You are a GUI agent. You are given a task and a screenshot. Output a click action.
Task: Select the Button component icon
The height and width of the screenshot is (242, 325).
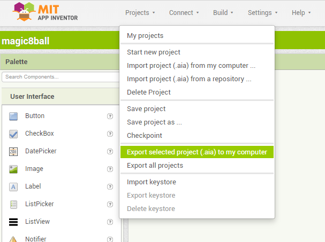coord(14,116)
